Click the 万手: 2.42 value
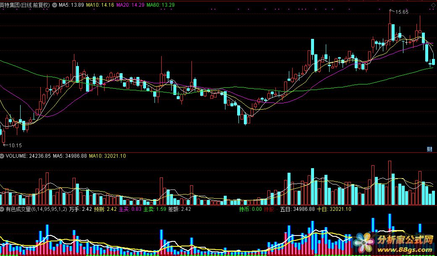437x256 pixels. tap(80, 209)
